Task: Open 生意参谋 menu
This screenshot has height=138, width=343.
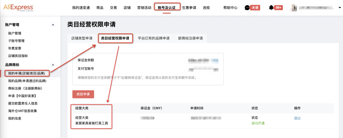Action: pyautogui.click(x=189, y=8)
